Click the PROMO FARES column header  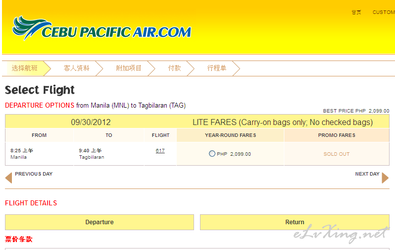(336, 135)
